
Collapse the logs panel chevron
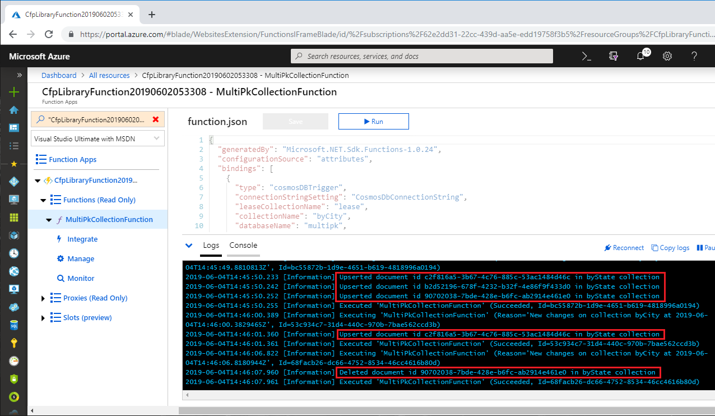pyautogui.click(x=189, y=246)
